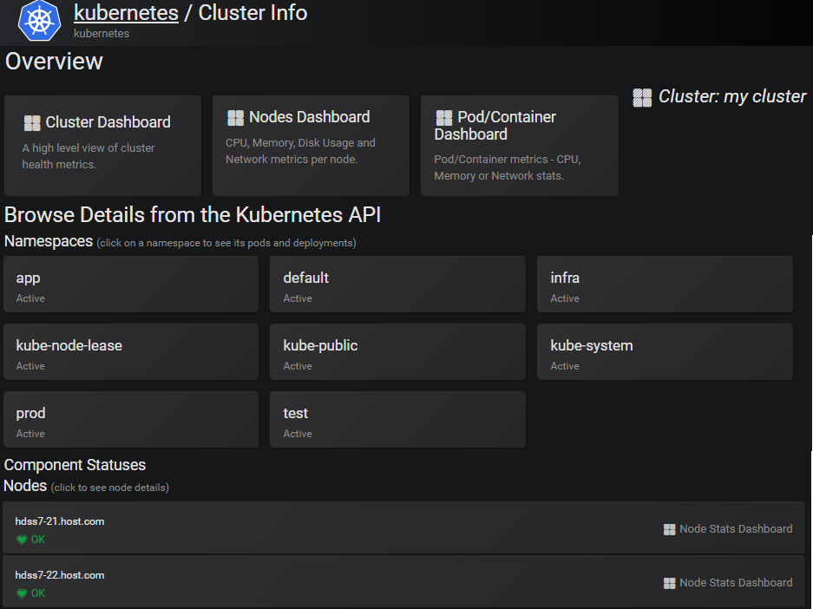Click the Cluster Dashboard grid icon
The height and width of the screenshot is (609, 813).
pos(32,123)
